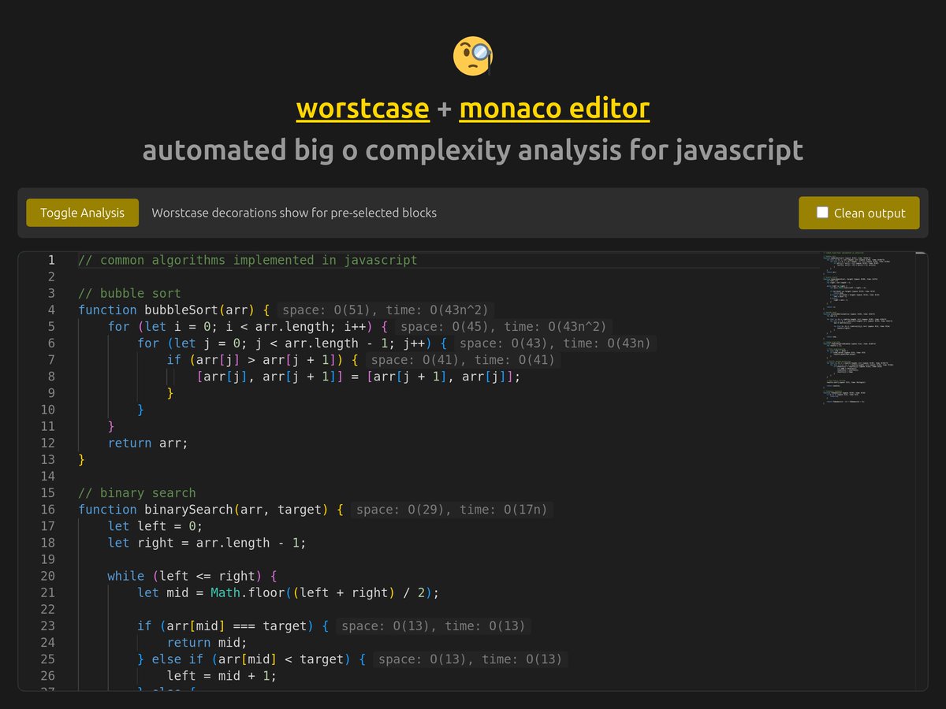Click line number 4 in gutter
The image size is (946, 709).
[x=51, y=310]
